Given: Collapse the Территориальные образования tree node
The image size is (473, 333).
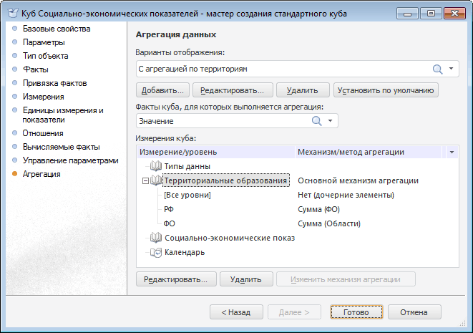Looking at the screenshot, I should (145, 181).
